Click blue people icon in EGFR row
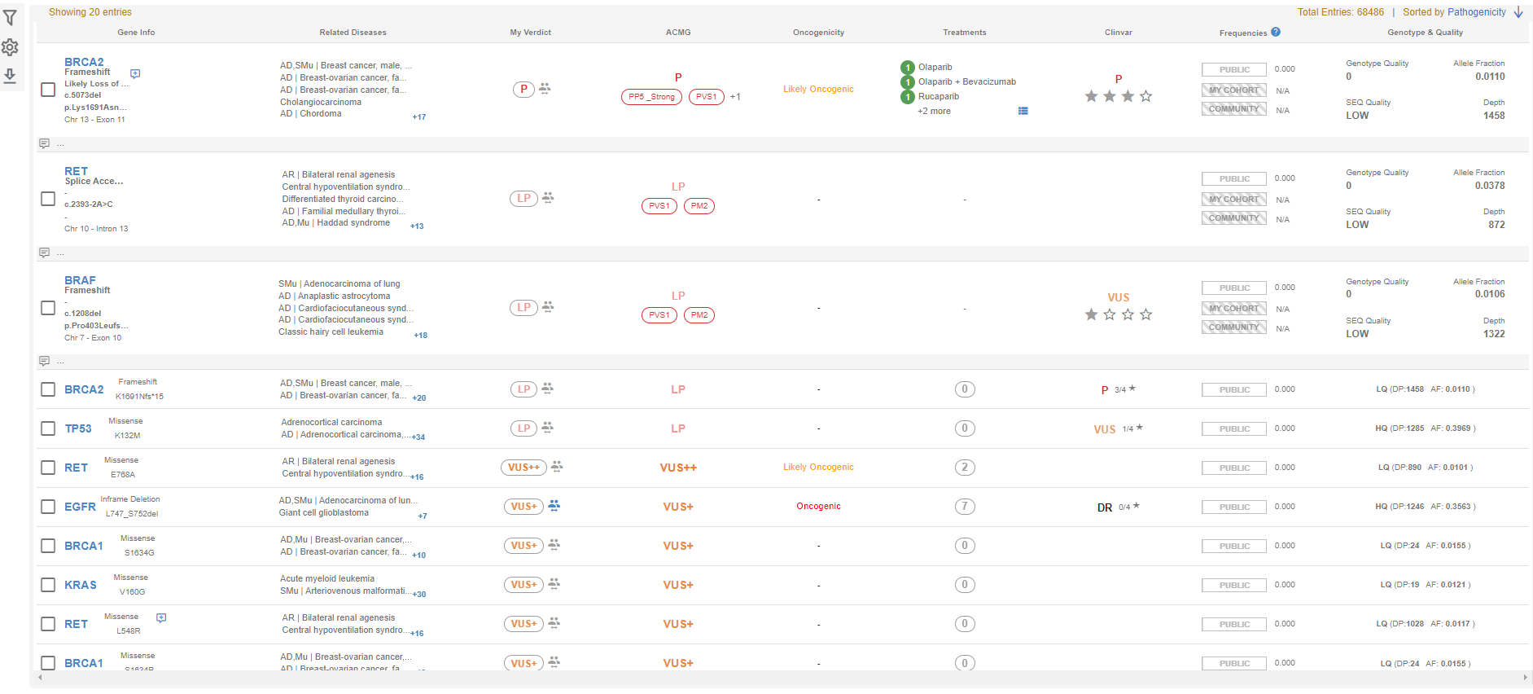1533x694 pixels. [554, 506]
